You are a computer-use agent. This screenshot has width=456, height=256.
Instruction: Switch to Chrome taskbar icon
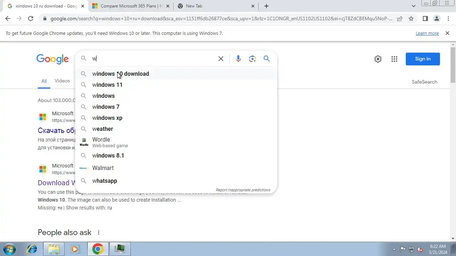click(x=98, y=249)
